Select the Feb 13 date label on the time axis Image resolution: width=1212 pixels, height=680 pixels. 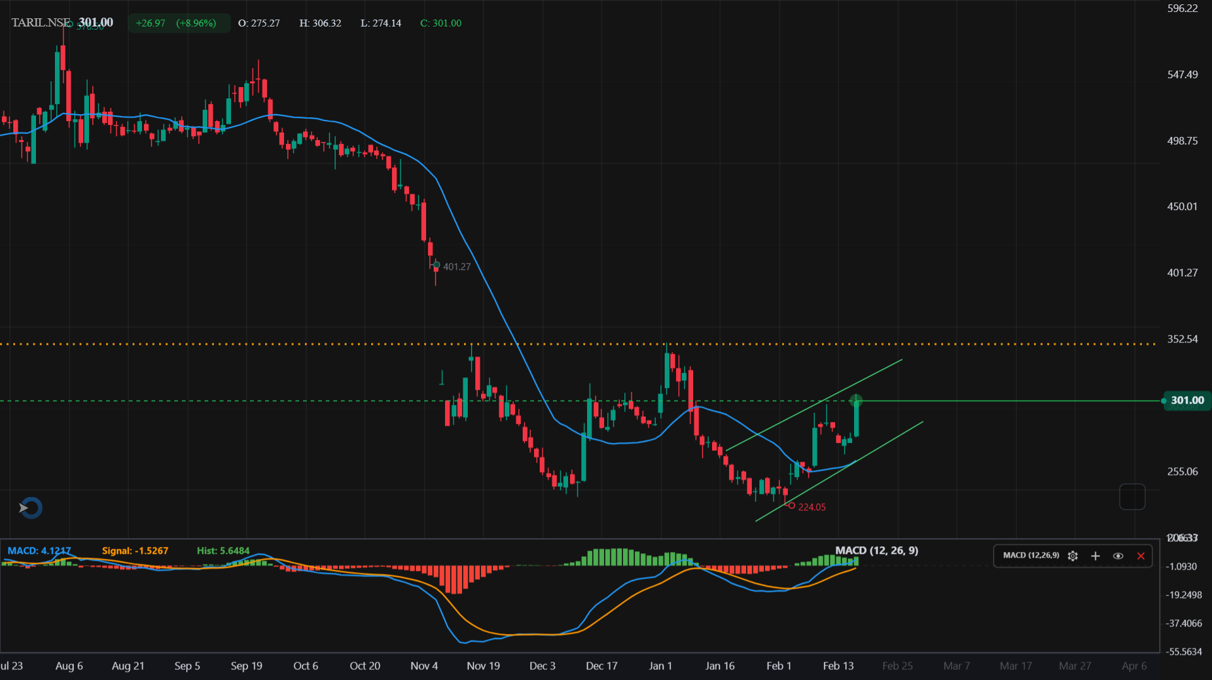click(838, 665)
